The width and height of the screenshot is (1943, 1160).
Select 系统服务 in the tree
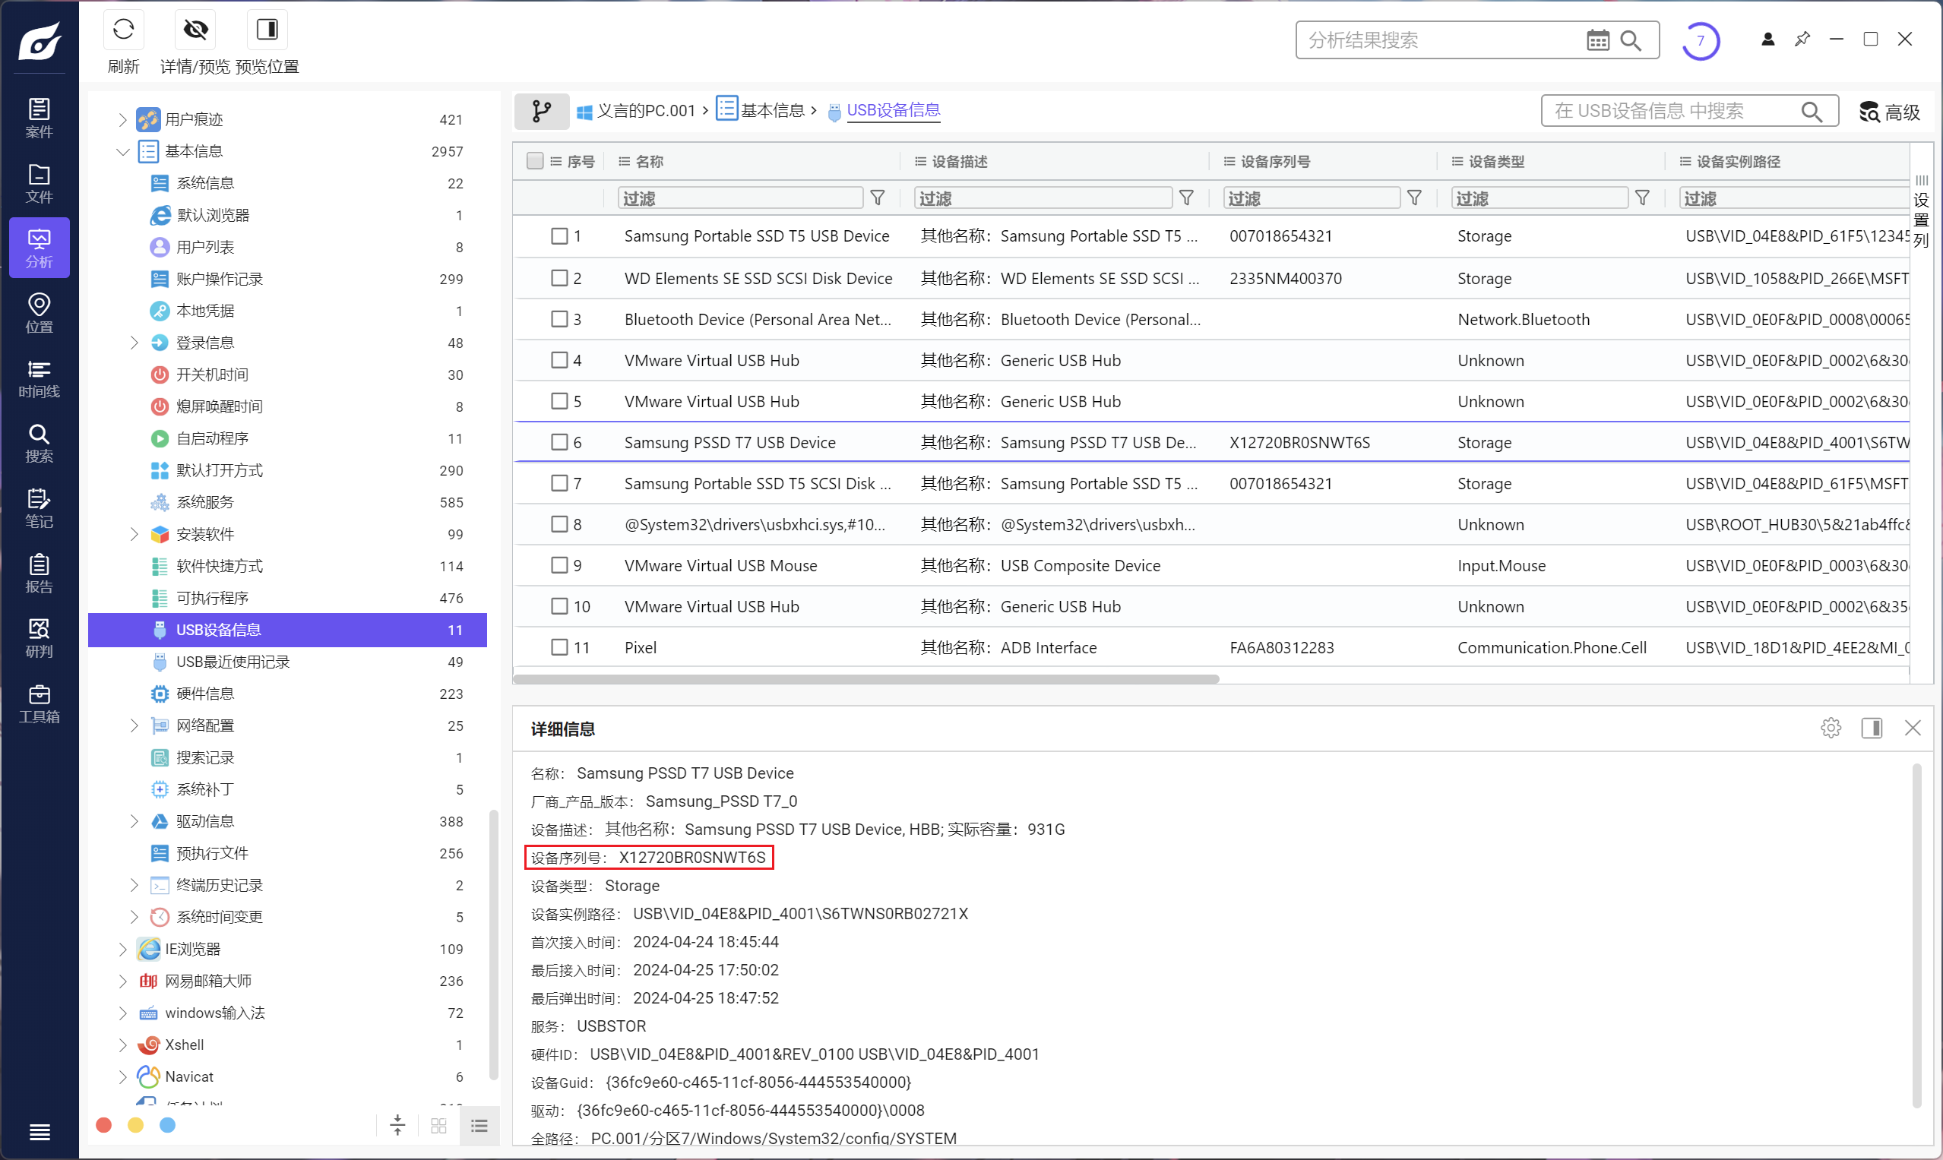(x=288, y=503)
